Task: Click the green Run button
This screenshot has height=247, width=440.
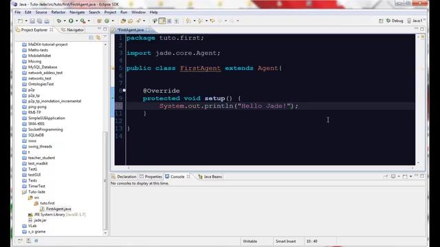Action: click(x=71, y=21)
